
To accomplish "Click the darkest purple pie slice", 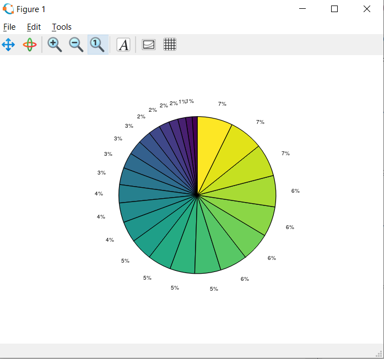I will coord(195,132).
